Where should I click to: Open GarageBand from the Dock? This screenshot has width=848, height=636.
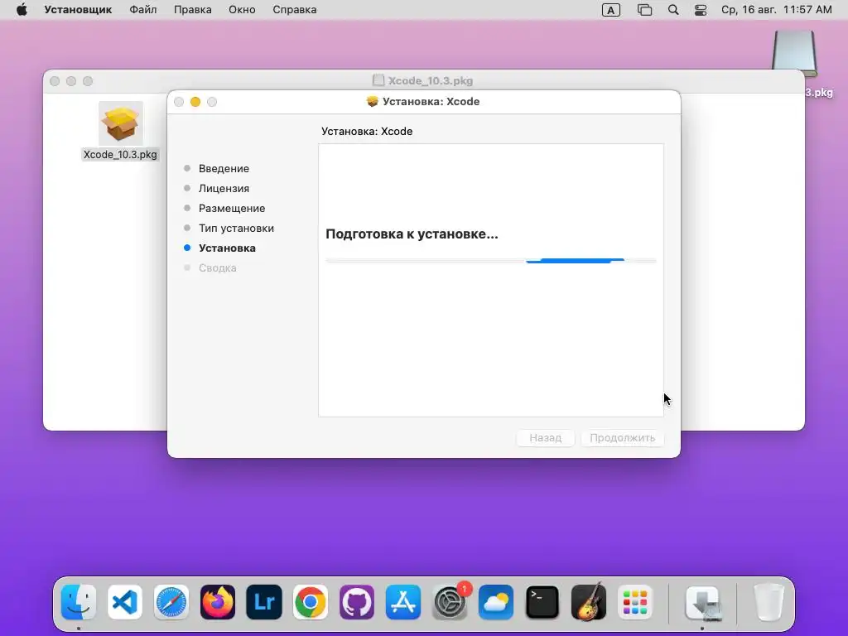coord(589,602)
